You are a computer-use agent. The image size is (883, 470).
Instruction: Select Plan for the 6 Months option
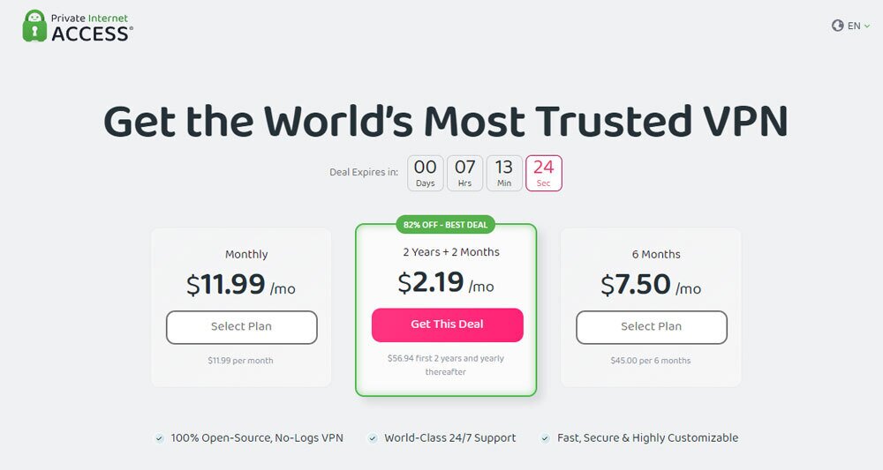pyautogui.click(x=652, y=327)
